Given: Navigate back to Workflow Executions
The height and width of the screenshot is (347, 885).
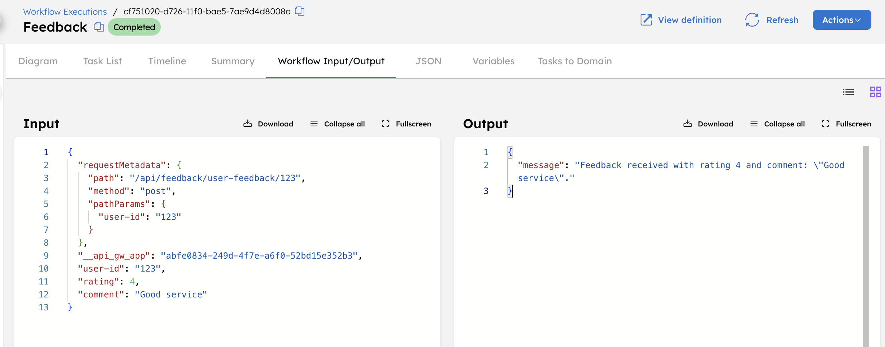Looking at the screenshot, I should point(65,11).
